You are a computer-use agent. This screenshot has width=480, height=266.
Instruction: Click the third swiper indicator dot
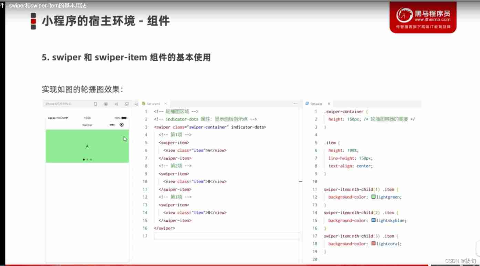91,160
